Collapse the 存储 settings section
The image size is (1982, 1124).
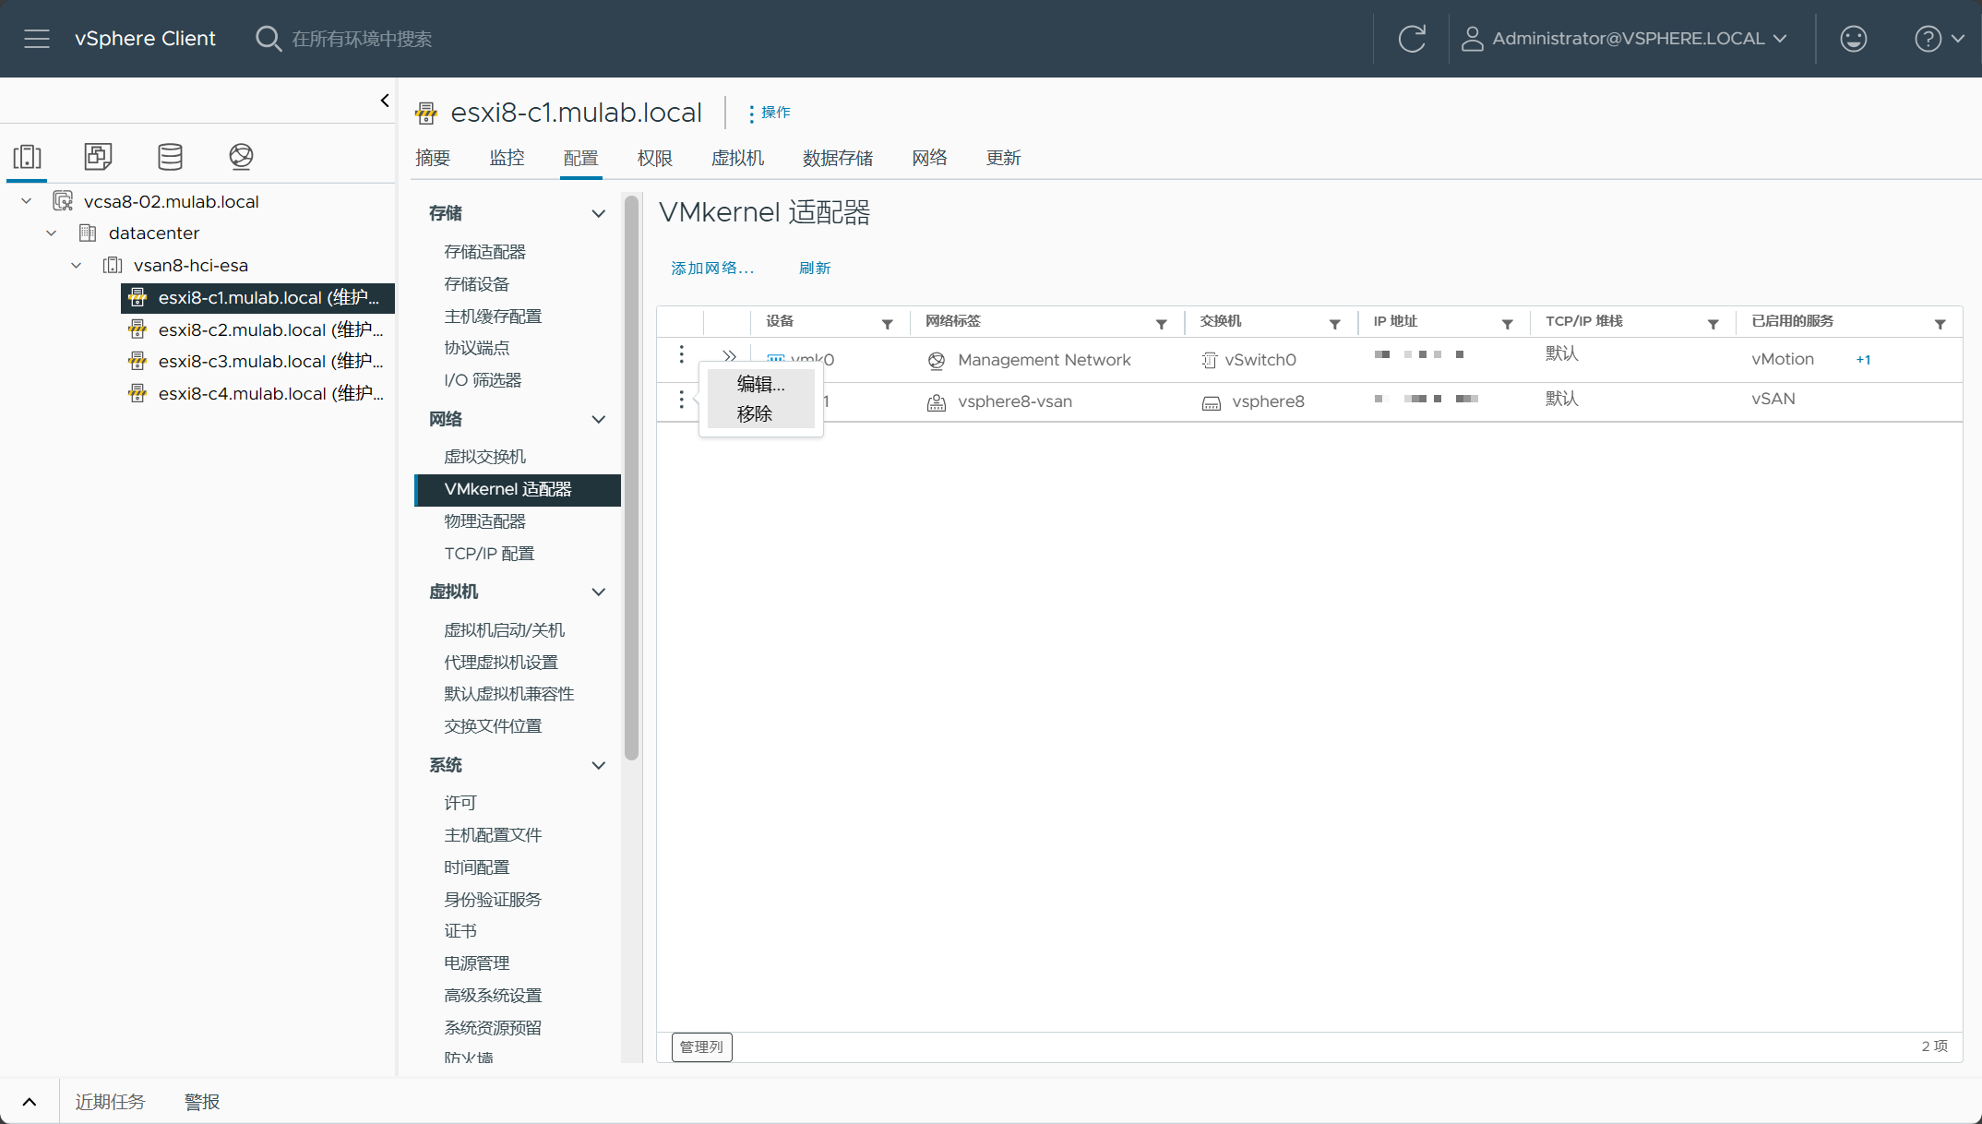point(598,213)
